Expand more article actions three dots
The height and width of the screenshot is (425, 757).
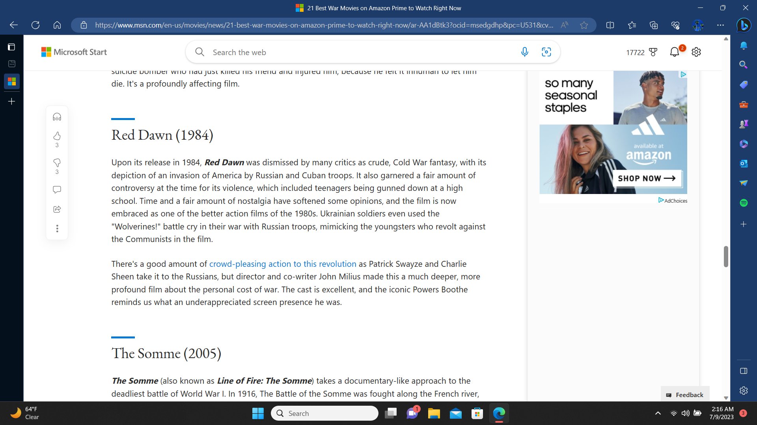click(57, 229)
